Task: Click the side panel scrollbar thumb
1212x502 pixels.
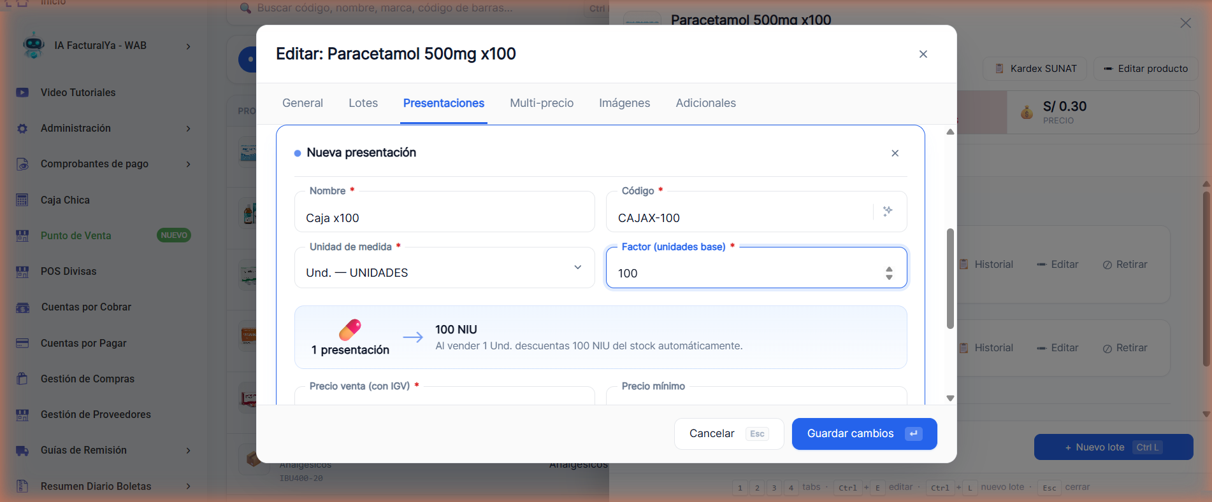Action: tap(1206, 279)
